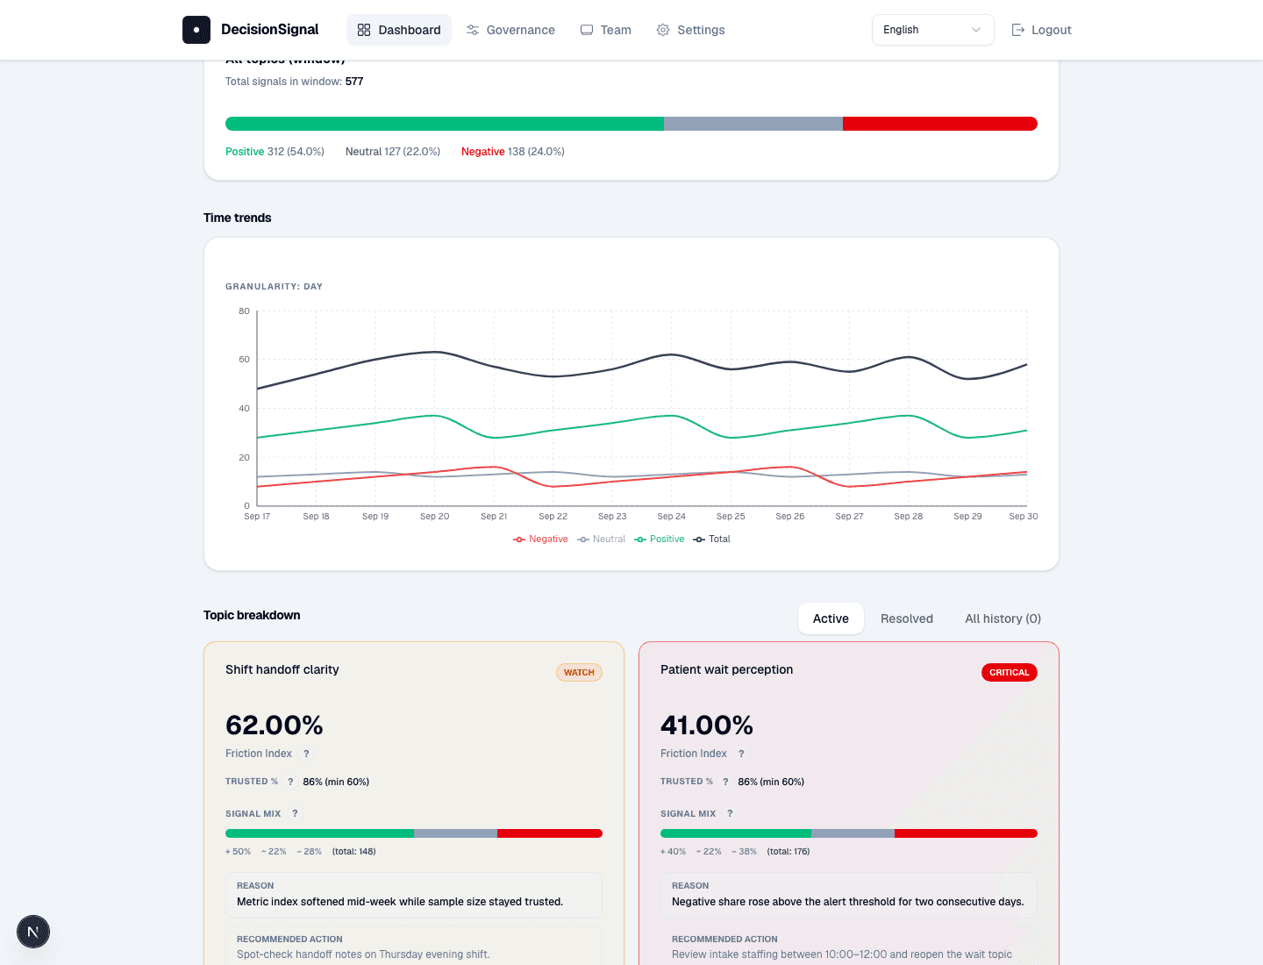Click the Settings gear icon
Viewport: 1263px width, 965px height.
[x=663, y=30]
